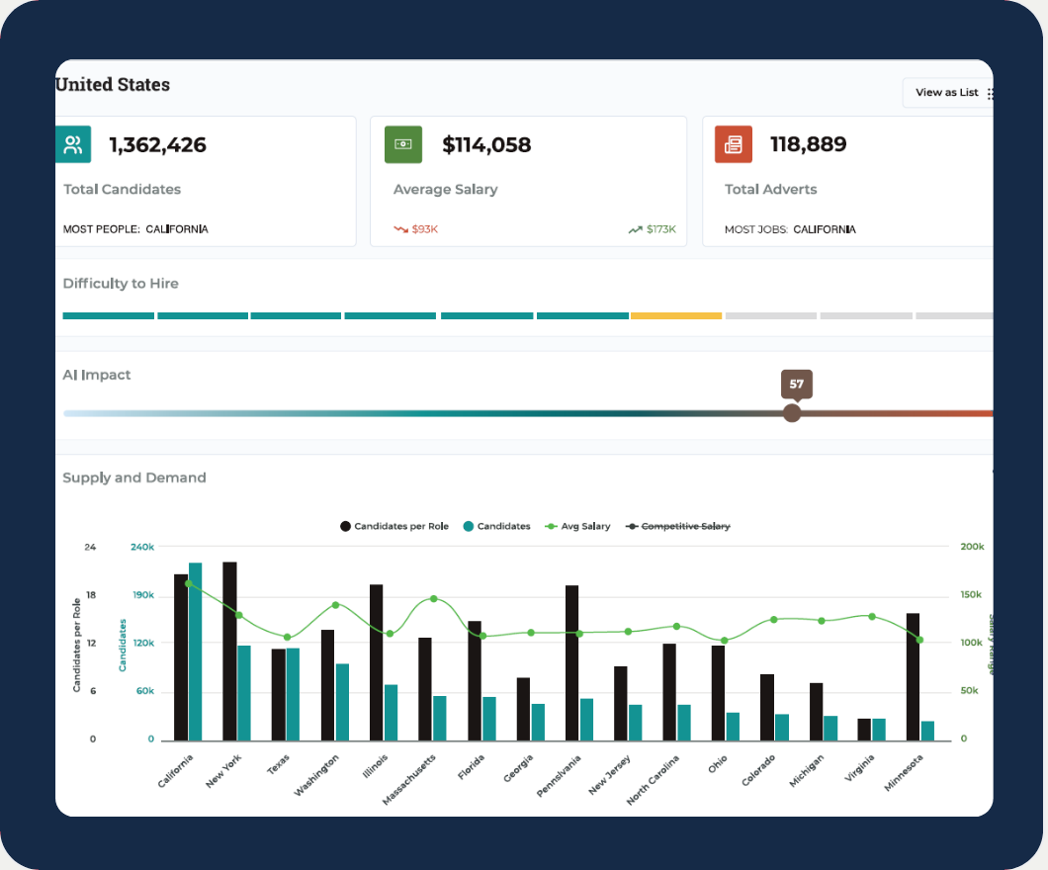Click the Average Salary money icon
Screen dimensions: 1048x870
403,144
